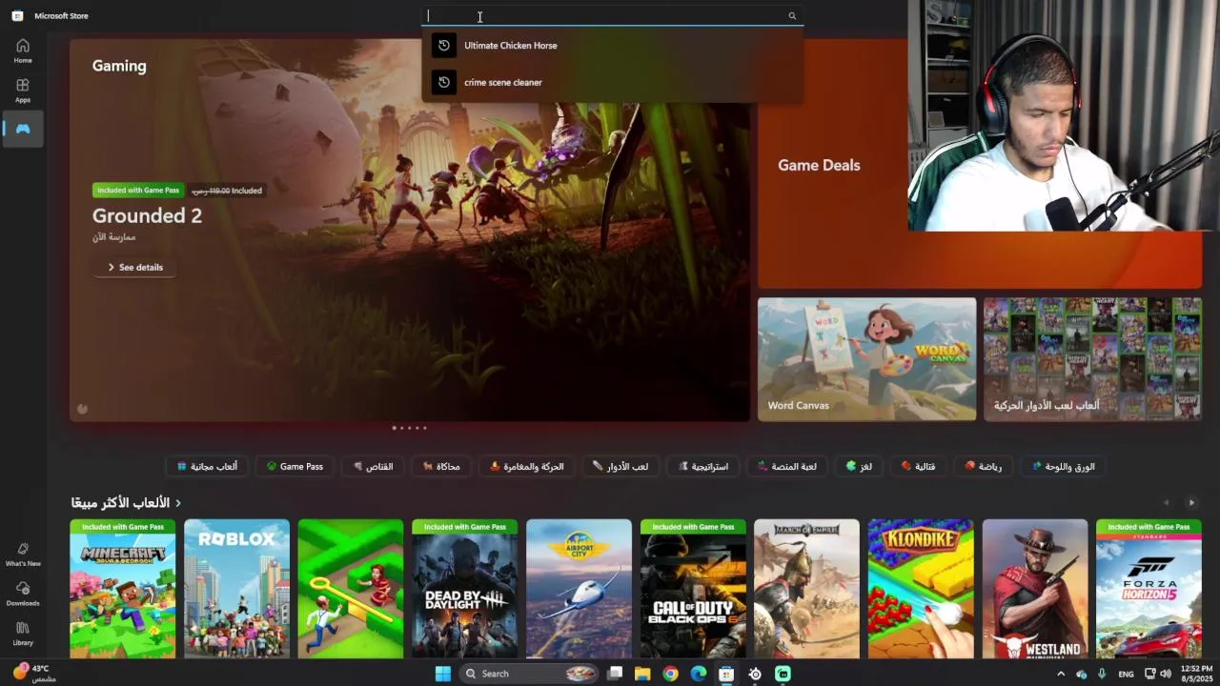The image size is (1220, 686).
Task: Click the search magnifier icon in the search box
Action: 792,16
